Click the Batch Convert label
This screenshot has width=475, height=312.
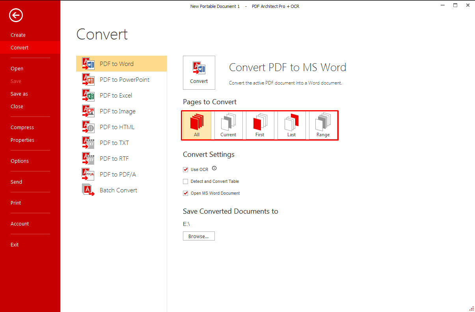pyautogui.click(x=118, y=190)
